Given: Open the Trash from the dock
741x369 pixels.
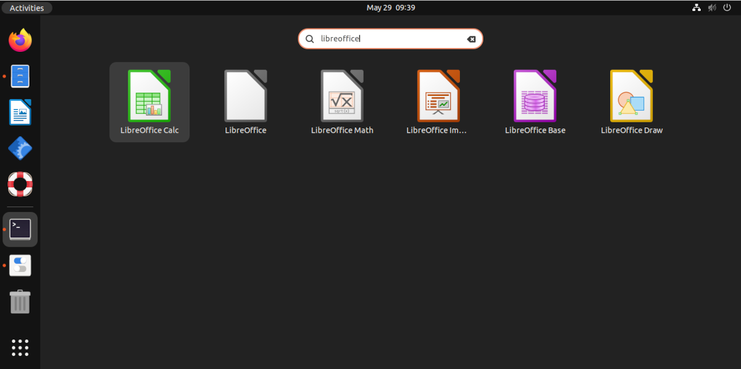Looking at the screenshot, I should click(20, 302).
